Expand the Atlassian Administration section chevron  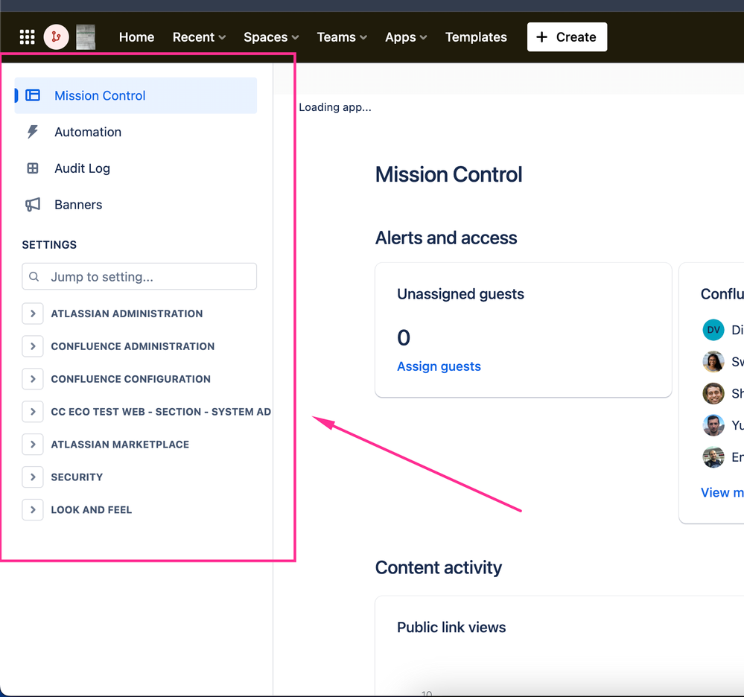33,314
